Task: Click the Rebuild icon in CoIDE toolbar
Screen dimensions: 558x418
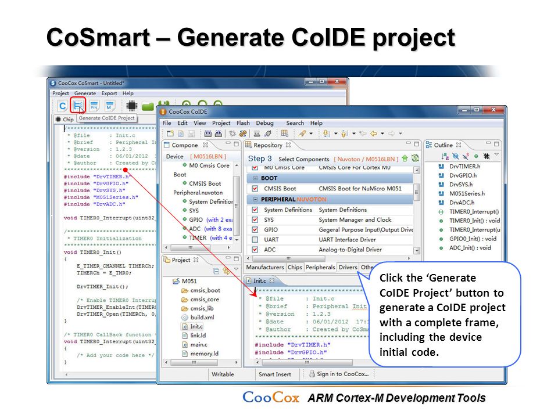Action: coord(219,134)
